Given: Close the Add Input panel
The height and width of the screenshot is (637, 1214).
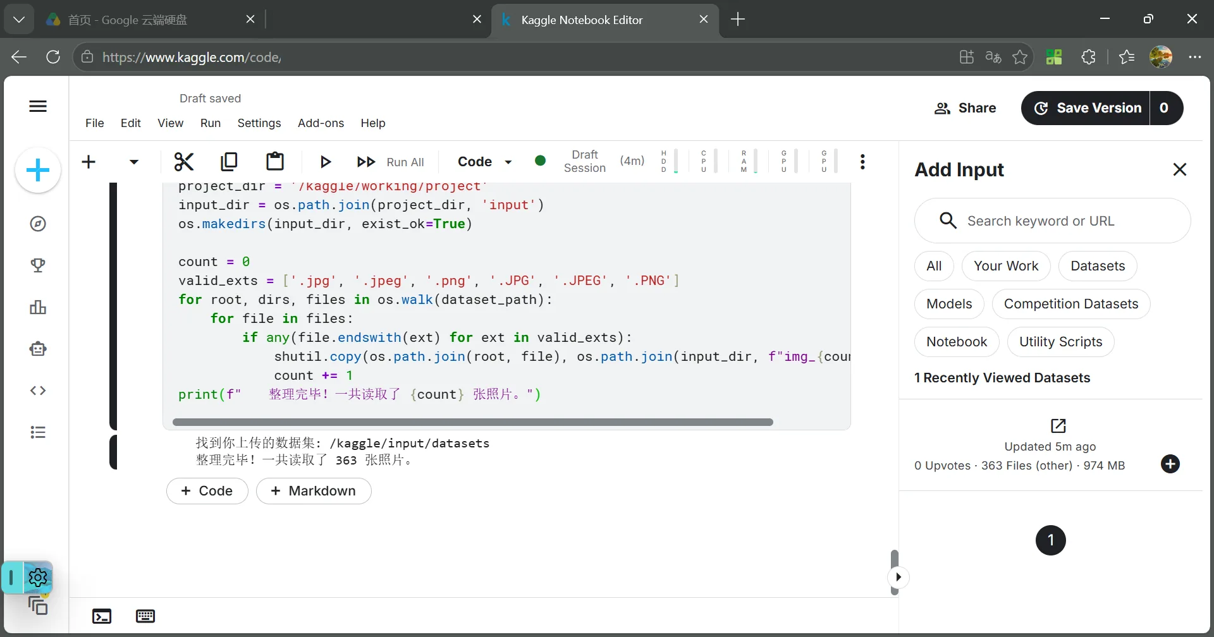Looking at the screenshot, I should click(x=1180, y=169).
